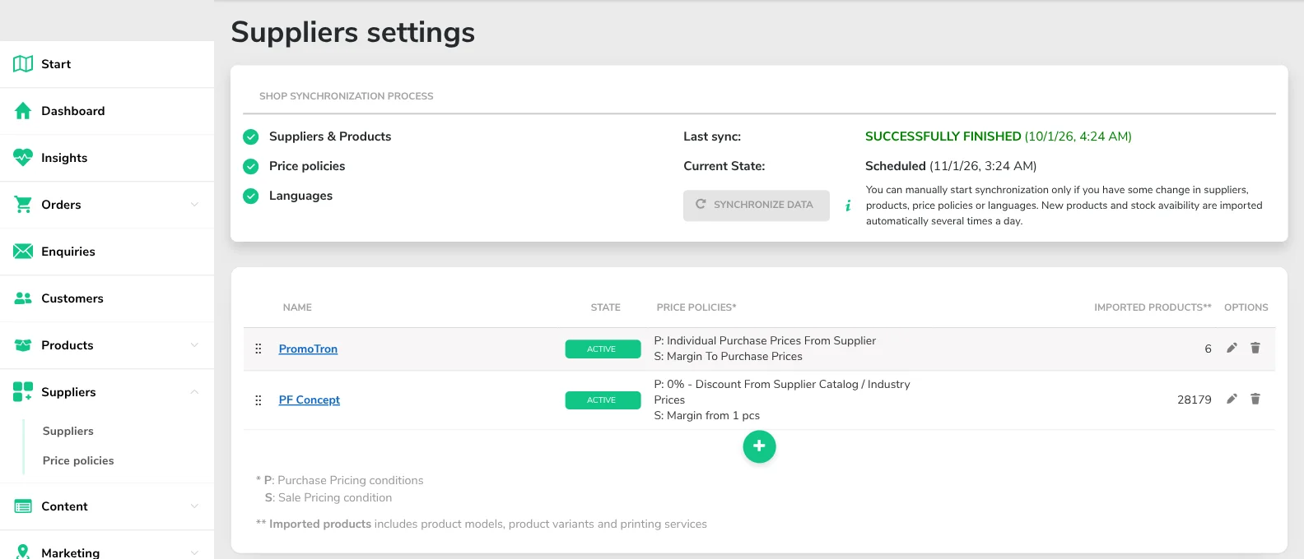Open Customers in the sidebar

[x=107, y=298]
